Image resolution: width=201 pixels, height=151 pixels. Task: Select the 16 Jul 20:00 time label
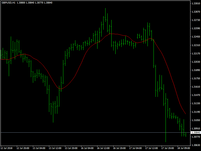(119, 148)
